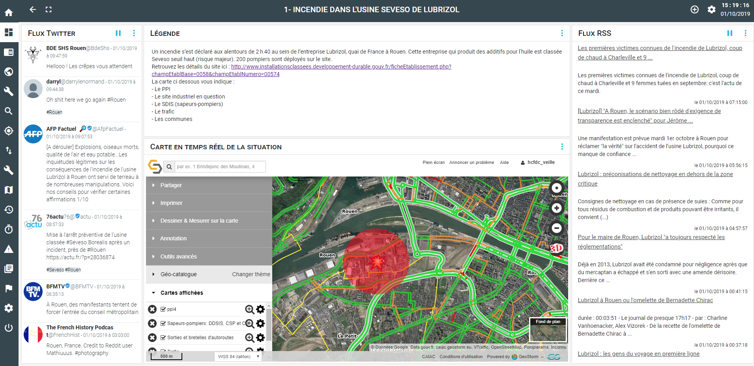
Task: Expand the Annotation section
Action: [209, 238]
